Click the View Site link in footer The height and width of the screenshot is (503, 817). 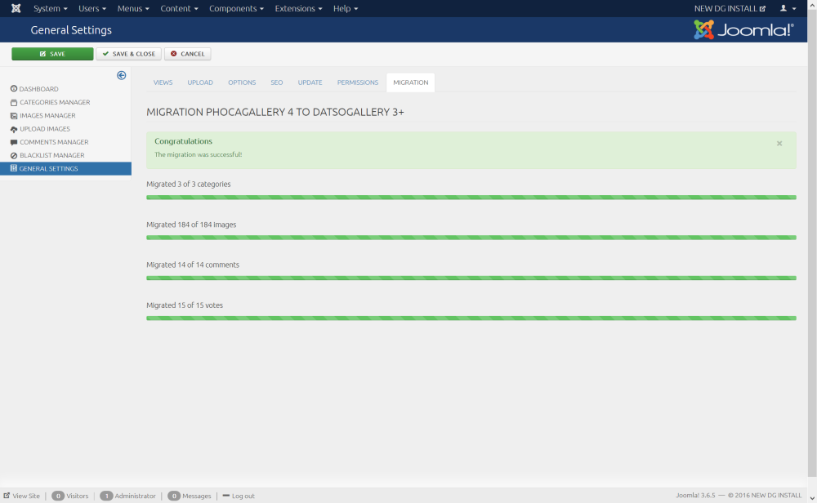[x=22, y=496]
